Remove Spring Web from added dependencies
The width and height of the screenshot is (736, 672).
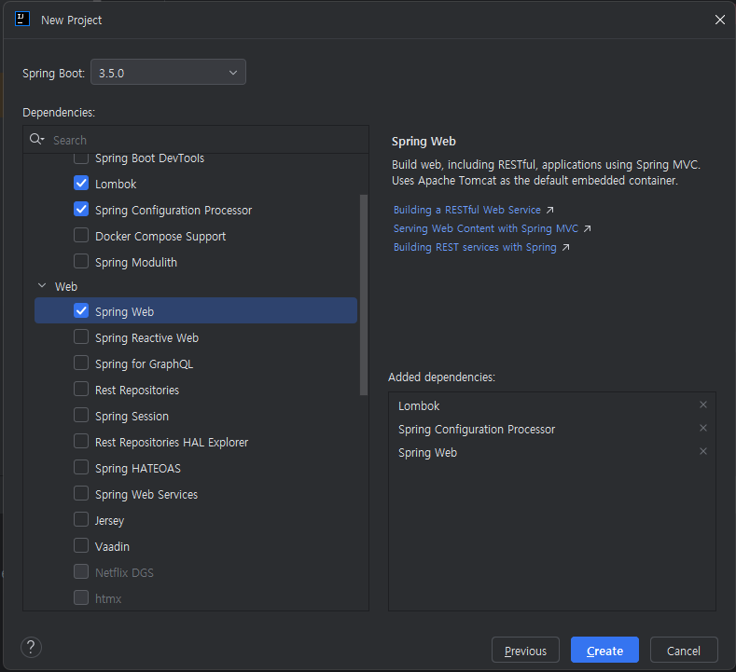[702, 451]
